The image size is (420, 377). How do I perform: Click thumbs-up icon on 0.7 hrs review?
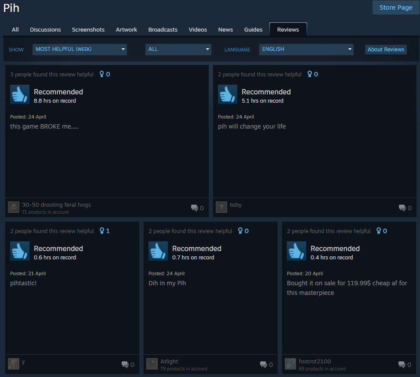point(158,251)
